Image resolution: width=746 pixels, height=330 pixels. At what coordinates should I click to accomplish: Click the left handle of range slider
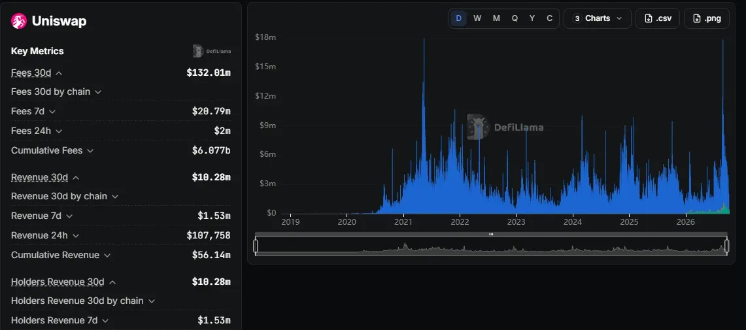[x=256, y=246]
